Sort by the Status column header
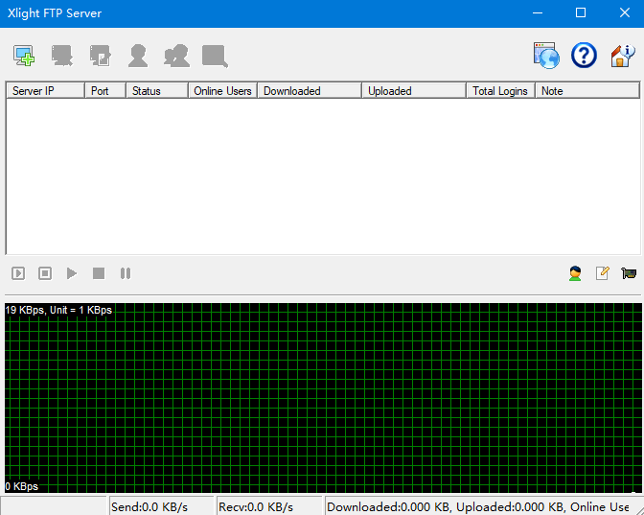644x515 pixels. (x=157, y=91)
